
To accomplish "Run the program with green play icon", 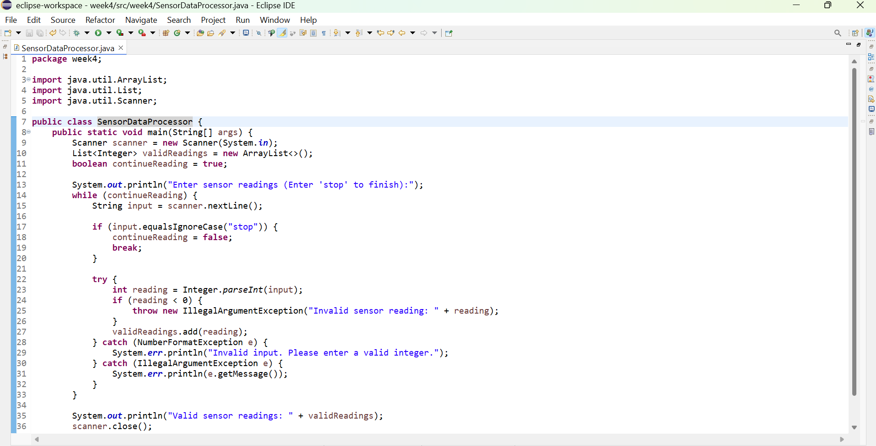I will pos(98,33).
